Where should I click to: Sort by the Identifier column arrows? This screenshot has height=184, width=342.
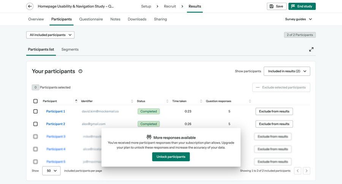[132, 101]
